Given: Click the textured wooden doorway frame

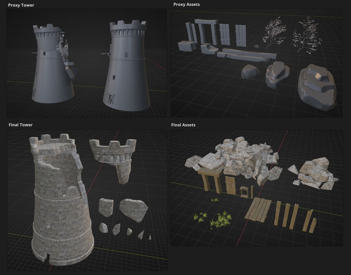Looking at the screenshot, I should (211, 178).
